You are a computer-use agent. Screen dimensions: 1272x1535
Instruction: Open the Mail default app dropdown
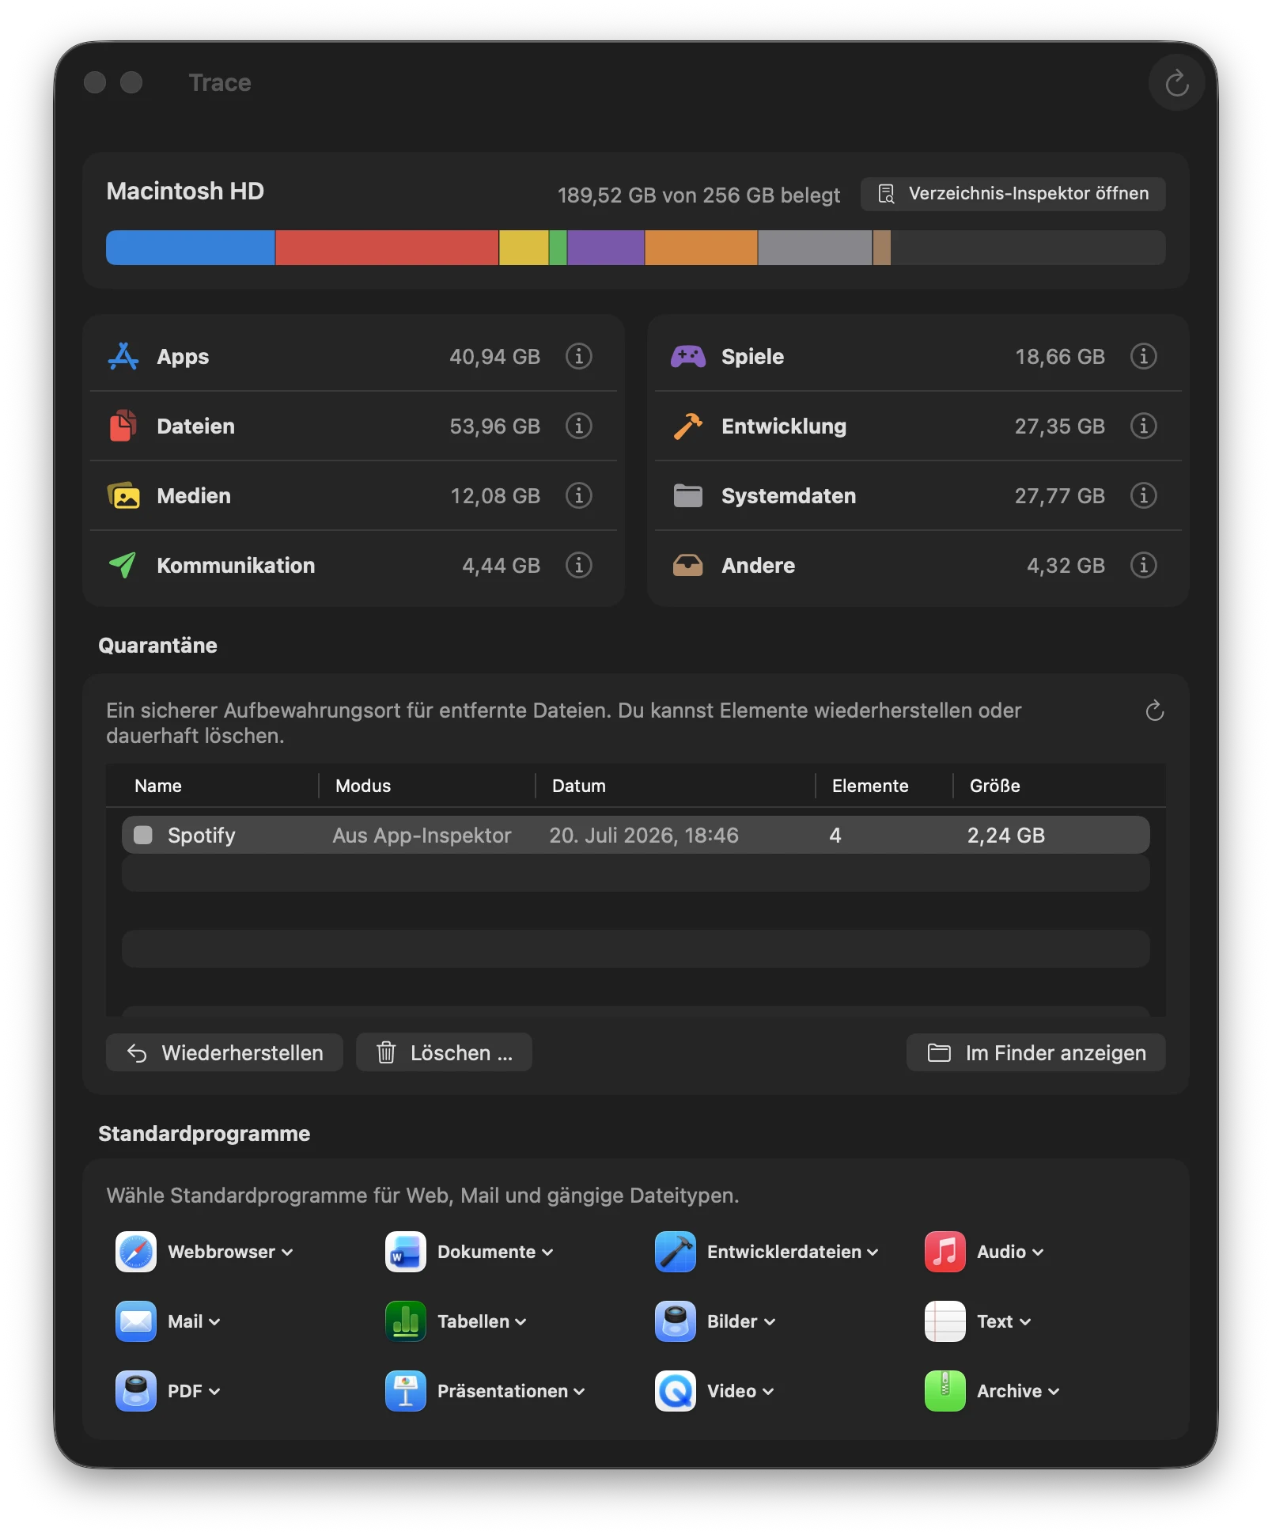[194, 1321]
